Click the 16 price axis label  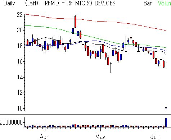pyautogui.click(x=20, y=61)
